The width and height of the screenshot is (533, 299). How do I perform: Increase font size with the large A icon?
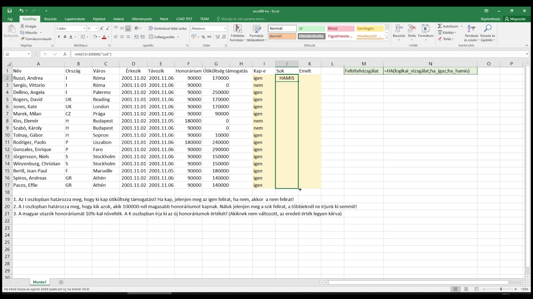[x=102, y=29]
